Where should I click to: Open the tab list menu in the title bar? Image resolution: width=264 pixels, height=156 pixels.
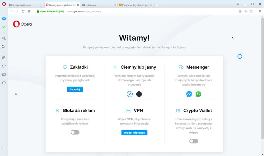pyautogui.click(x=238, y=4)
